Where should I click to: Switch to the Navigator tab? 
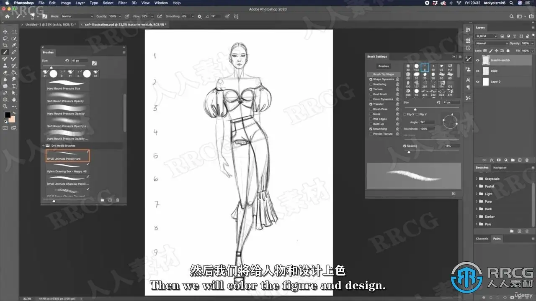click(x=500, y=168)
